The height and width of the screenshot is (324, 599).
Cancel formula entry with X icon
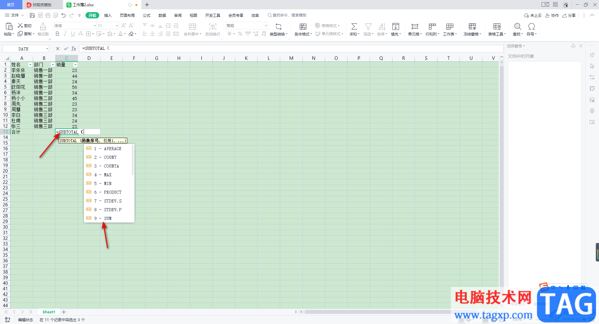click(58, 49)
